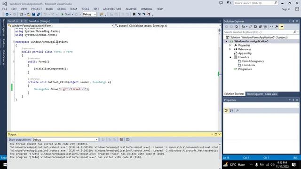Open the DEBUG menu
The image size is (301, 169).
[62, 9]
